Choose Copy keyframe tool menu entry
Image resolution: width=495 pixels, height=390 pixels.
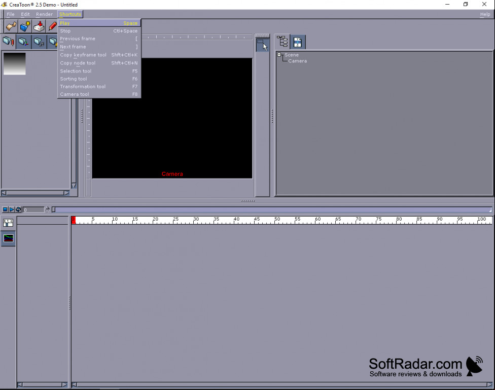pyautogui.click(x=99, y=55)
